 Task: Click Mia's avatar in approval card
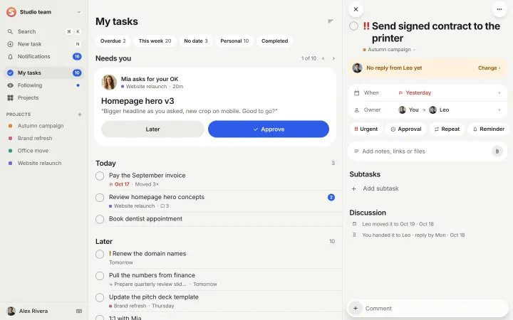pos(109,82)
